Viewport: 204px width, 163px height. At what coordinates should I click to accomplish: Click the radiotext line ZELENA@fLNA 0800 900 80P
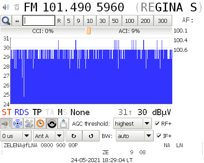tap(41, 145)
